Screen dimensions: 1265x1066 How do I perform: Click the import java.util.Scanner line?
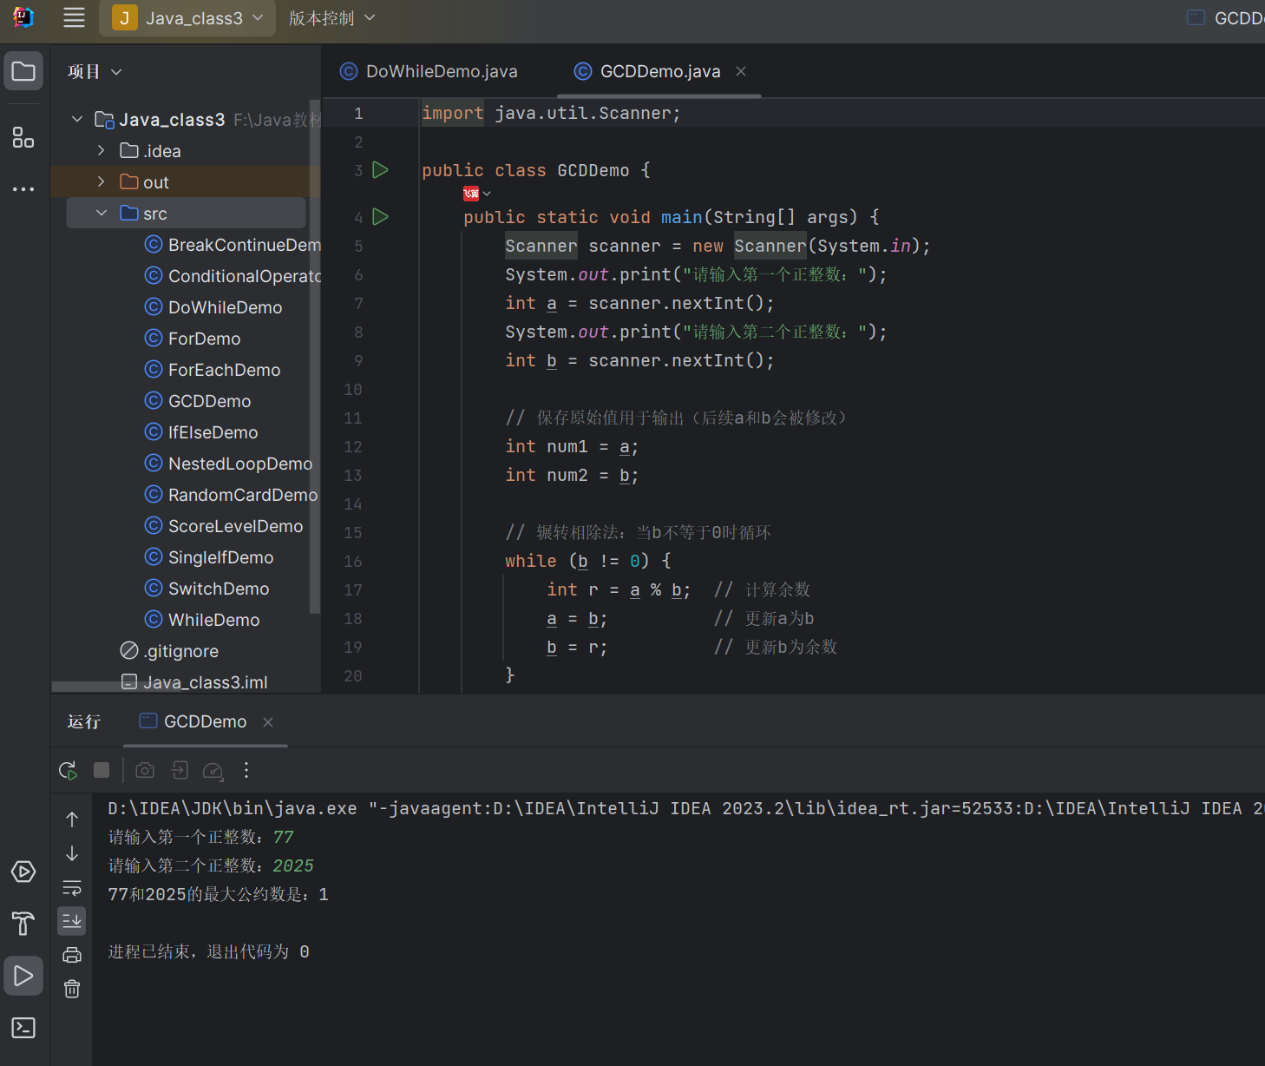(551, 113)
